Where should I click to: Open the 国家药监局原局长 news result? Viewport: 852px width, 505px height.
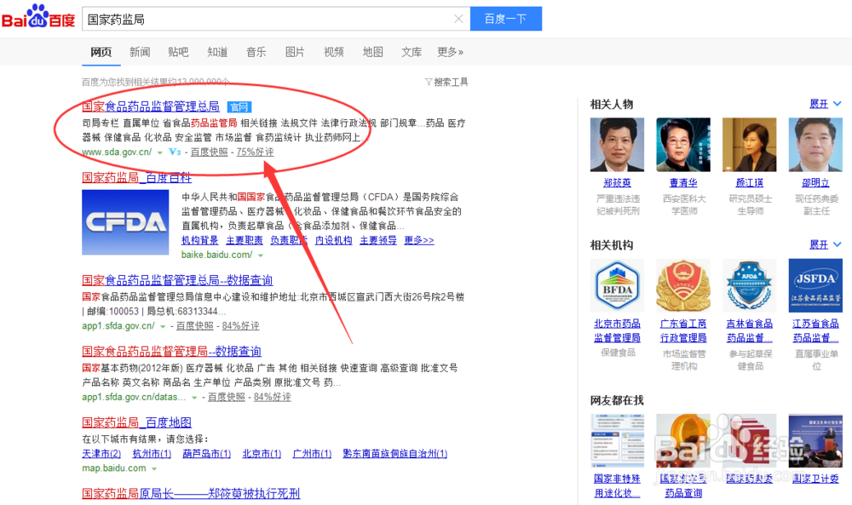tap(191, 493)
